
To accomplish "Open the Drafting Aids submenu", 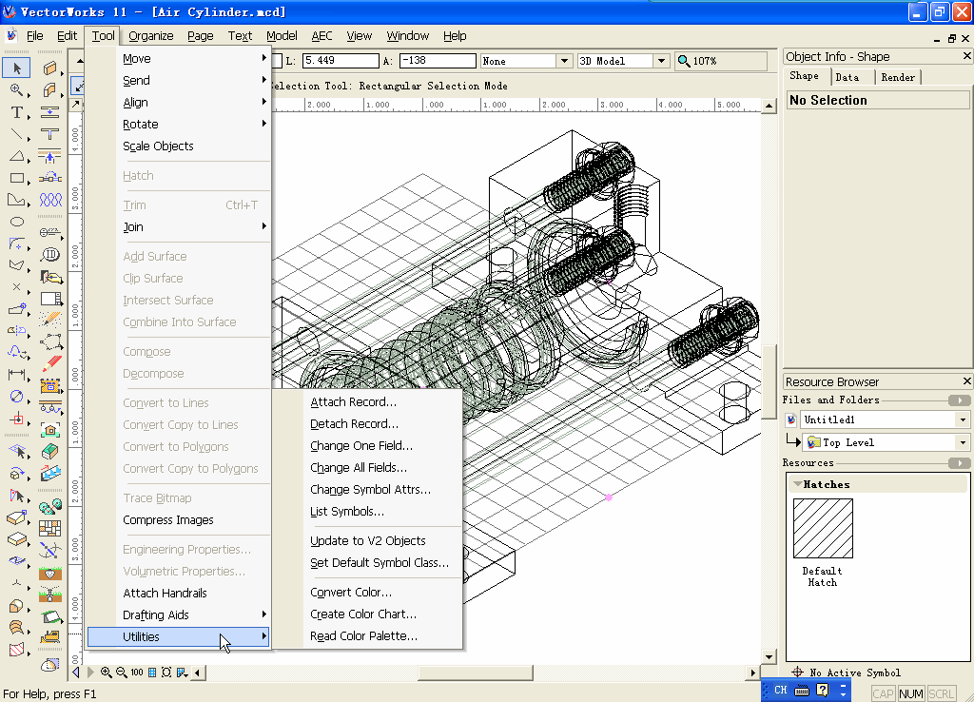I will pos(178,615).
